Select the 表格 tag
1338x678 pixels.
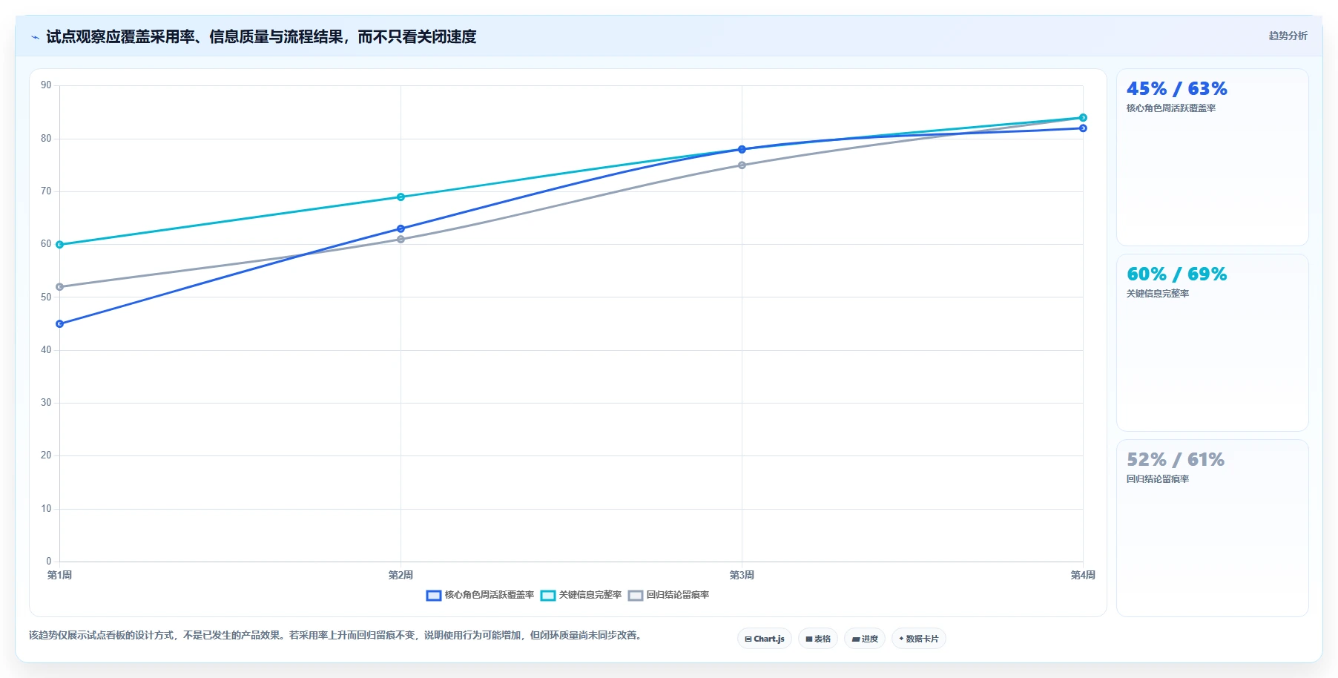[x=818, y=639]
